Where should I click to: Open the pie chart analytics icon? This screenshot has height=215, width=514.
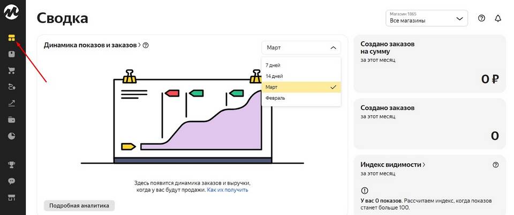pyautogui.click(x=12, y=136)
